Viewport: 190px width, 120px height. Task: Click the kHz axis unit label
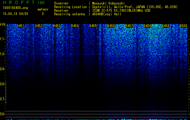pyautogui.click(x=3, y=24)
